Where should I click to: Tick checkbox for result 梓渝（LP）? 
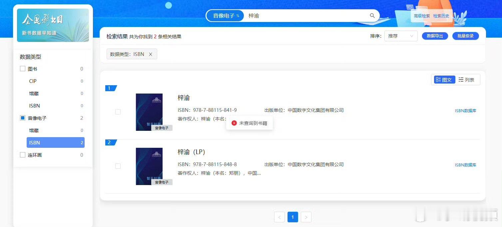pos(118,166)
